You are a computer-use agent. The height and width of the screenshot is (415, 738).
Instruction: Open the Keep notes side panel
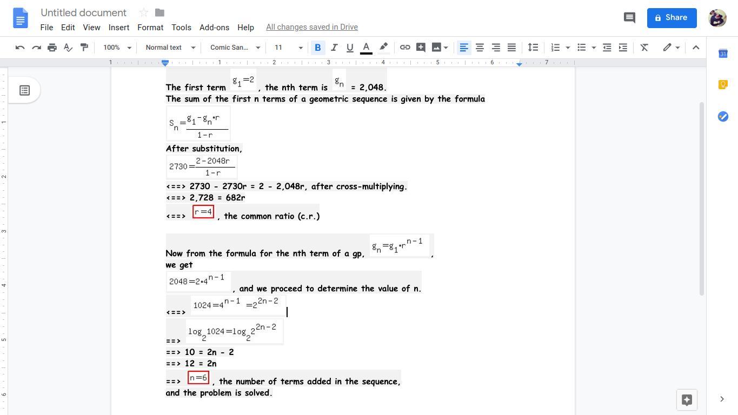point(723,84)
